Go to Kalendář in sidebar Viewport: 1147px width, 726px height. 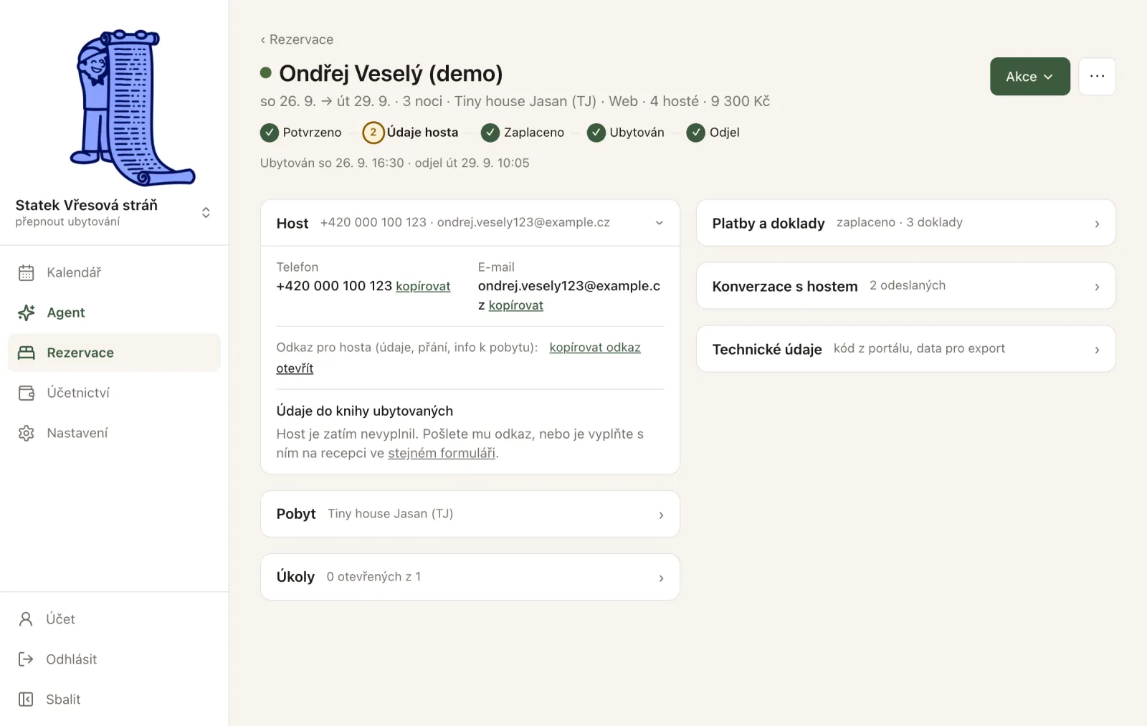pos(114,272)
